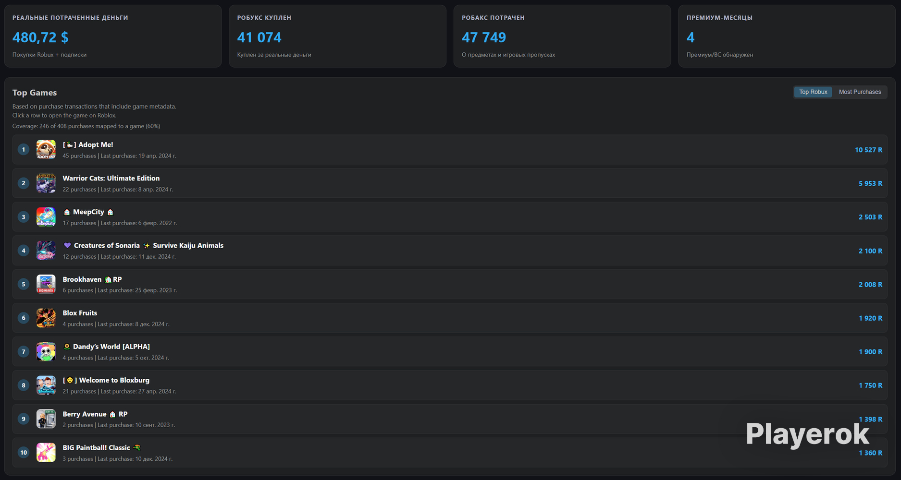901x480 pixels.
Task: Open the Creatures of Sonaria game icon
Action: [46, 251]
